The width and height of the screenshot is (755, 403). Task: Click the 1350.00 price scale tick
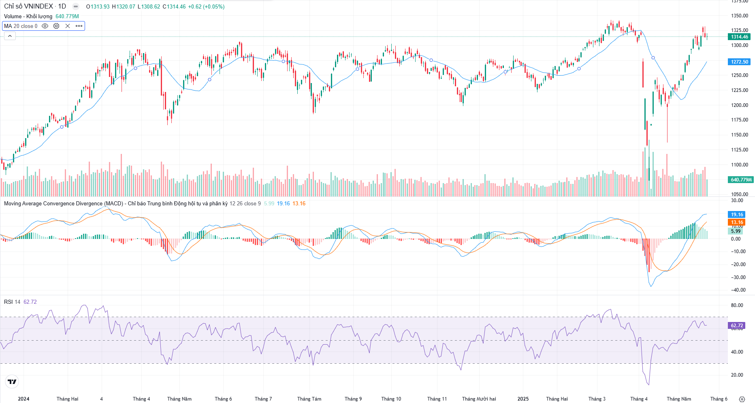[x=740, y=16]
